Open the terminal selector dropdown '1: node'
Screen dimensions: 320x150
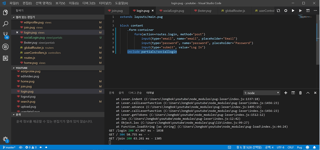click(x=261, y=93)
